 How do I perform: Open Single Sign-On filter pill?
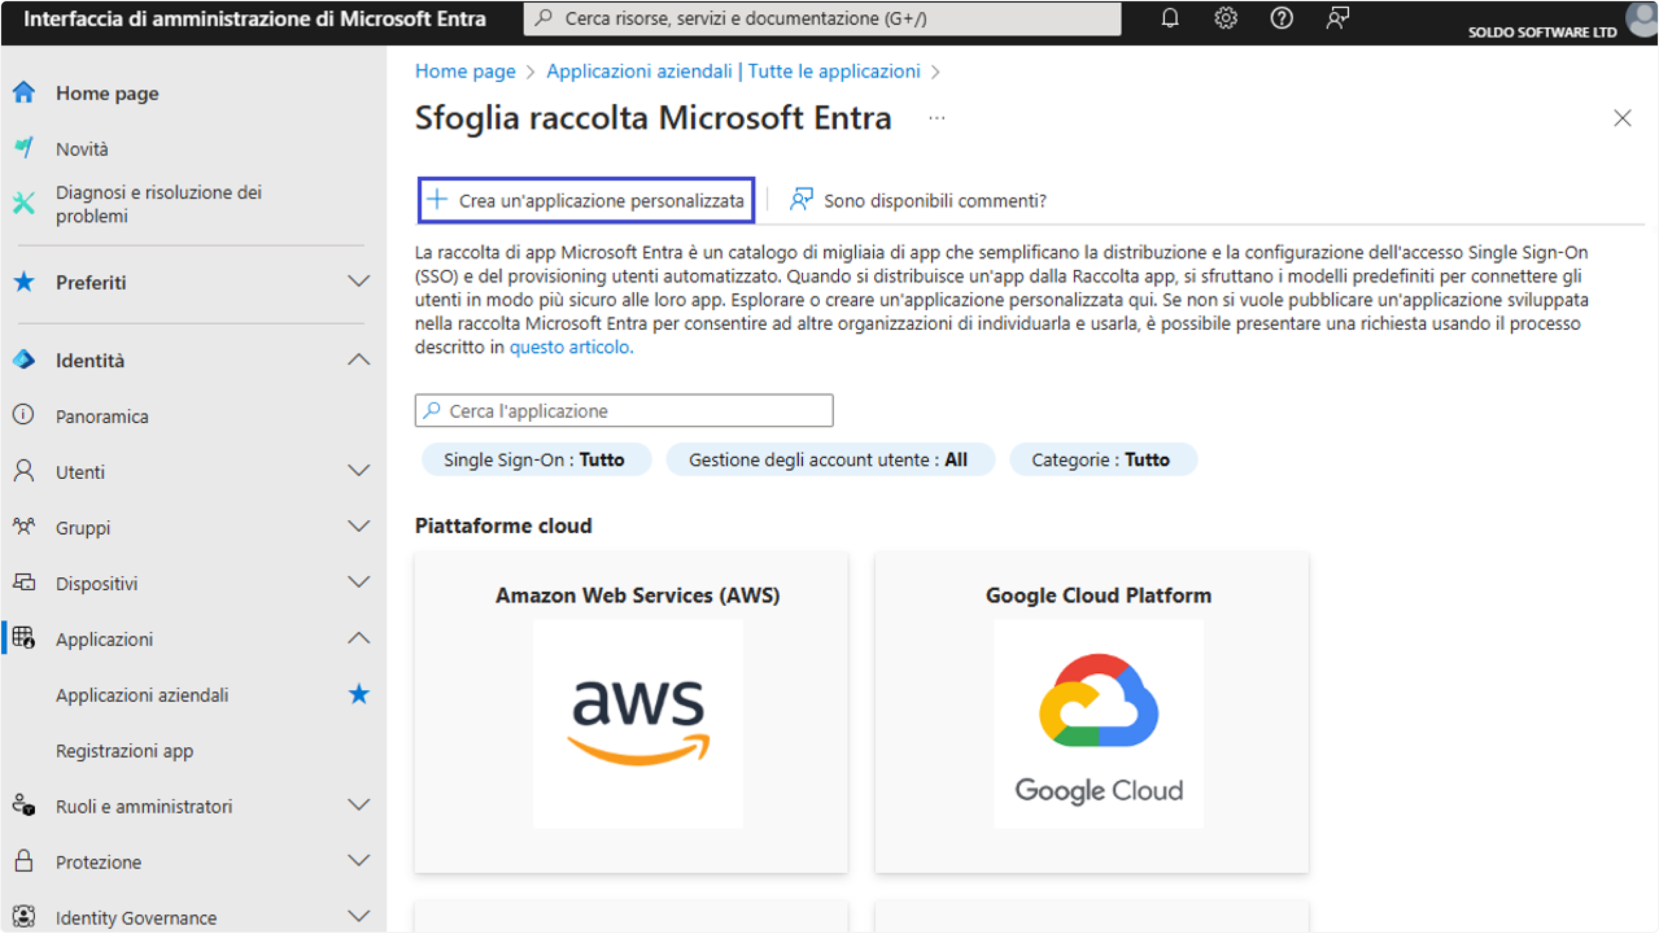535,459
